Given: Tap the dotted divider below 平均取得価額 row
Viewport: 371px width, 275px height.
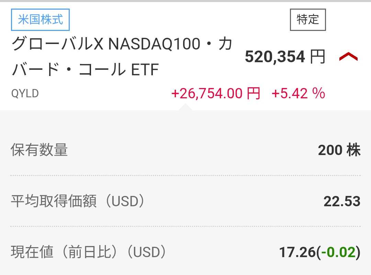Looking at the screenshot, I should [x=185, y=227].
